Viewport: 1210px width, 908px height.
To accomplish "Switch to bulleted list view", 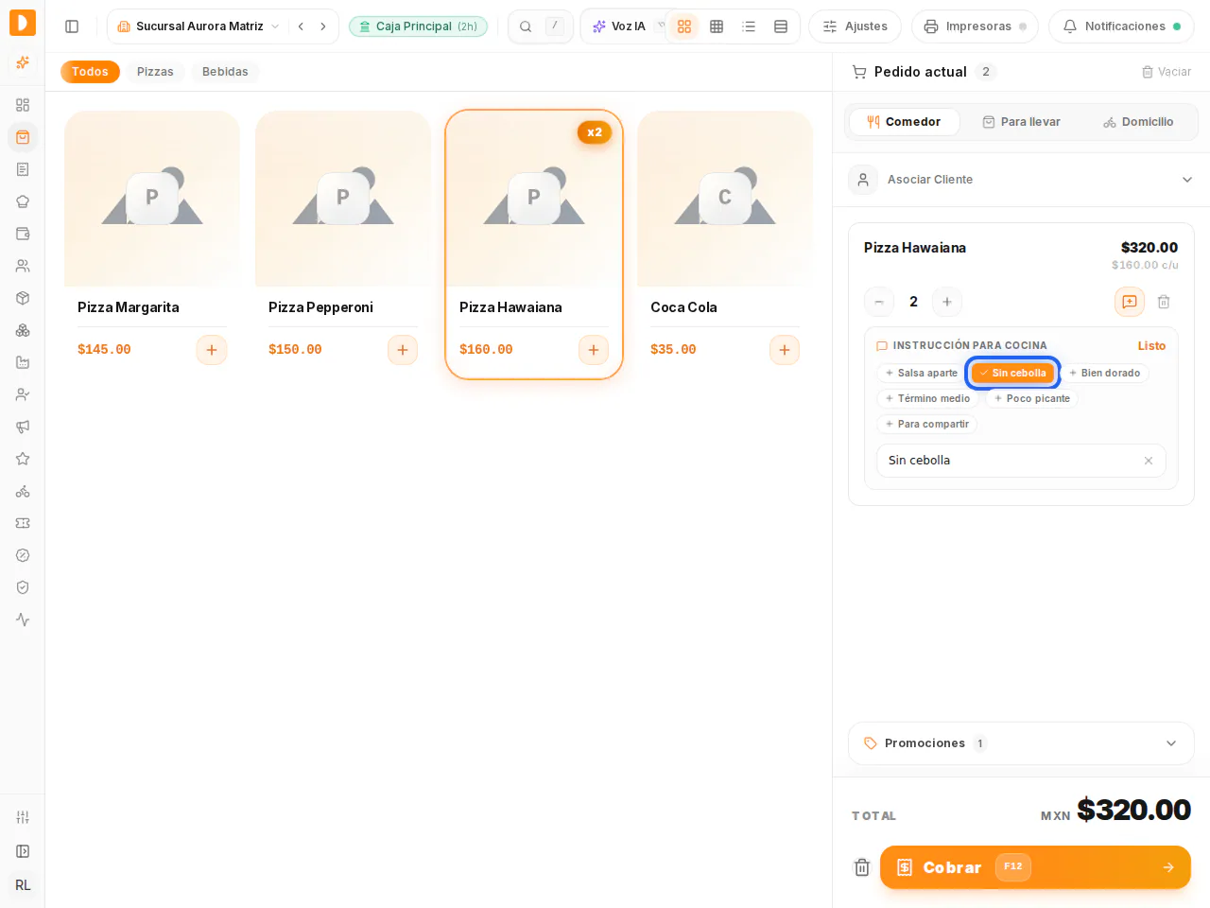I will (x=749, y=26).
